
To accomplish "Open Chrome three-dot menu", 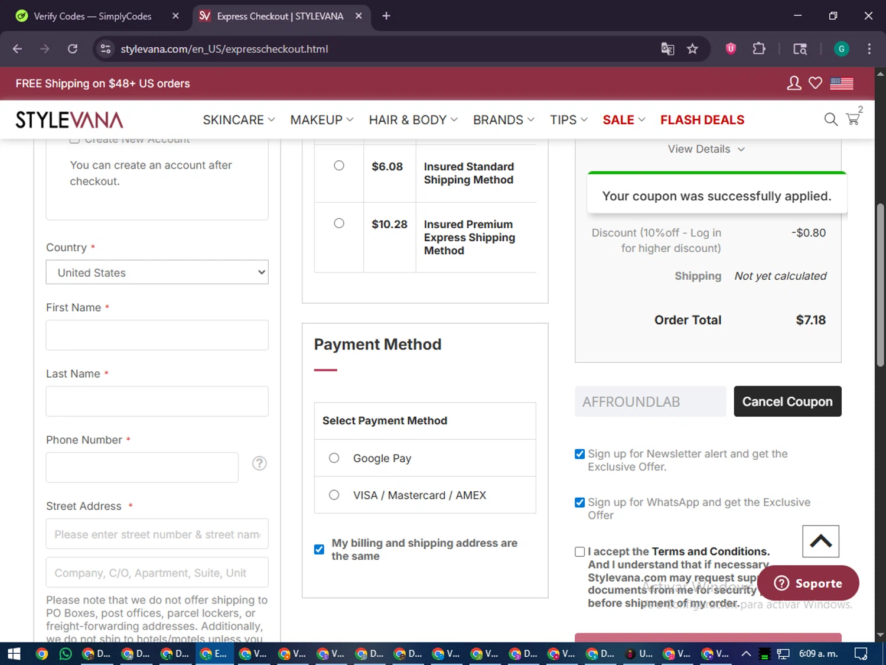I will 869,49.
